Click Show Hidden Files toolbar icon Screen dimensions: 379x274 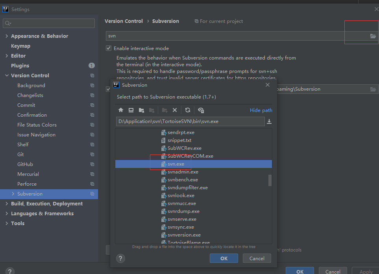(x=201, y=110)
